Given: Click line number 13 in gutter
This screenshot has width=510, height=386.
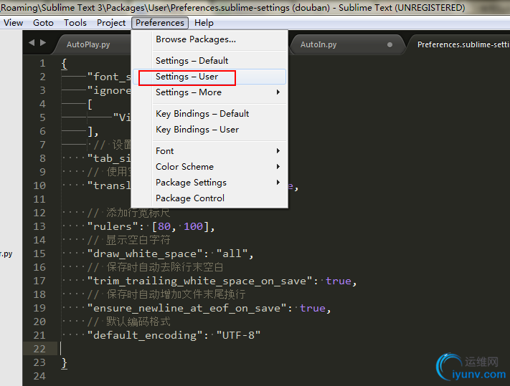Looking at the screenshot, I should (39, 226).
